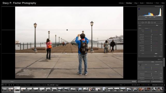Select the Red Eye Correction tool
This screenshot has width=166, height=93.
click(146, 22)
